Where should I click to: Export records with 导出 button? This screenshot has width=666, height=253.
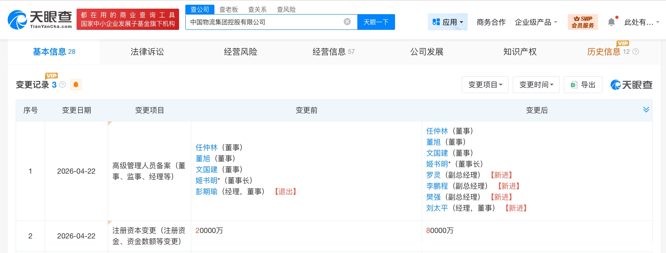coord(583,85)
